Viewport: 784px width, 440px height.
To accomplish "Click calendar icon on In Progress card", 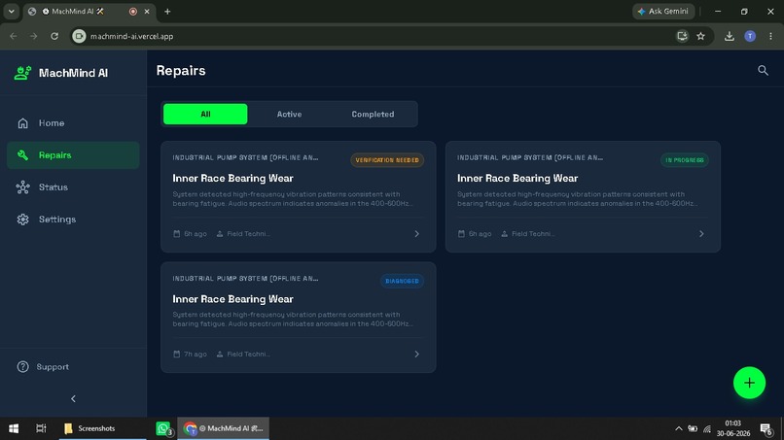I will 461,234.
